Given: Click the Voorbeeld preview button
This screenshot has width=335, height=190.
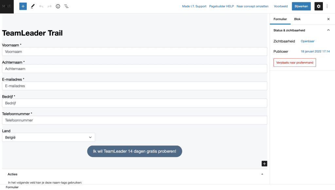Looking at the screenshot, I should click(x=281, y=6).
